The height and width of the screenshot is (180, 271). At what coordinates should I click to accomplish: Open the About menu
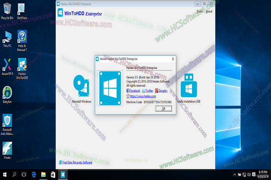209,12
